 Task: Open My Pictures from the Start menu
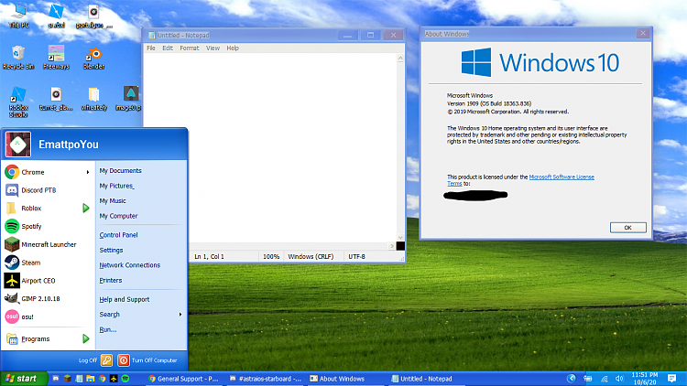[x=116, y=186]
